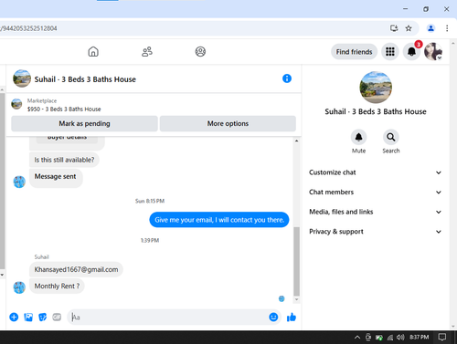Click the conversation information icon
457x344 pixels.
pyautogui.click(x=287, y=78)
